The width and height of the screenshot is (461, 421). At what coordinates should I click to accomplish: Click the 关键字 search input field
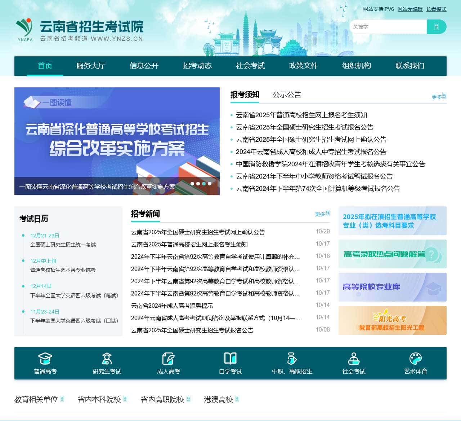[388, 27]
